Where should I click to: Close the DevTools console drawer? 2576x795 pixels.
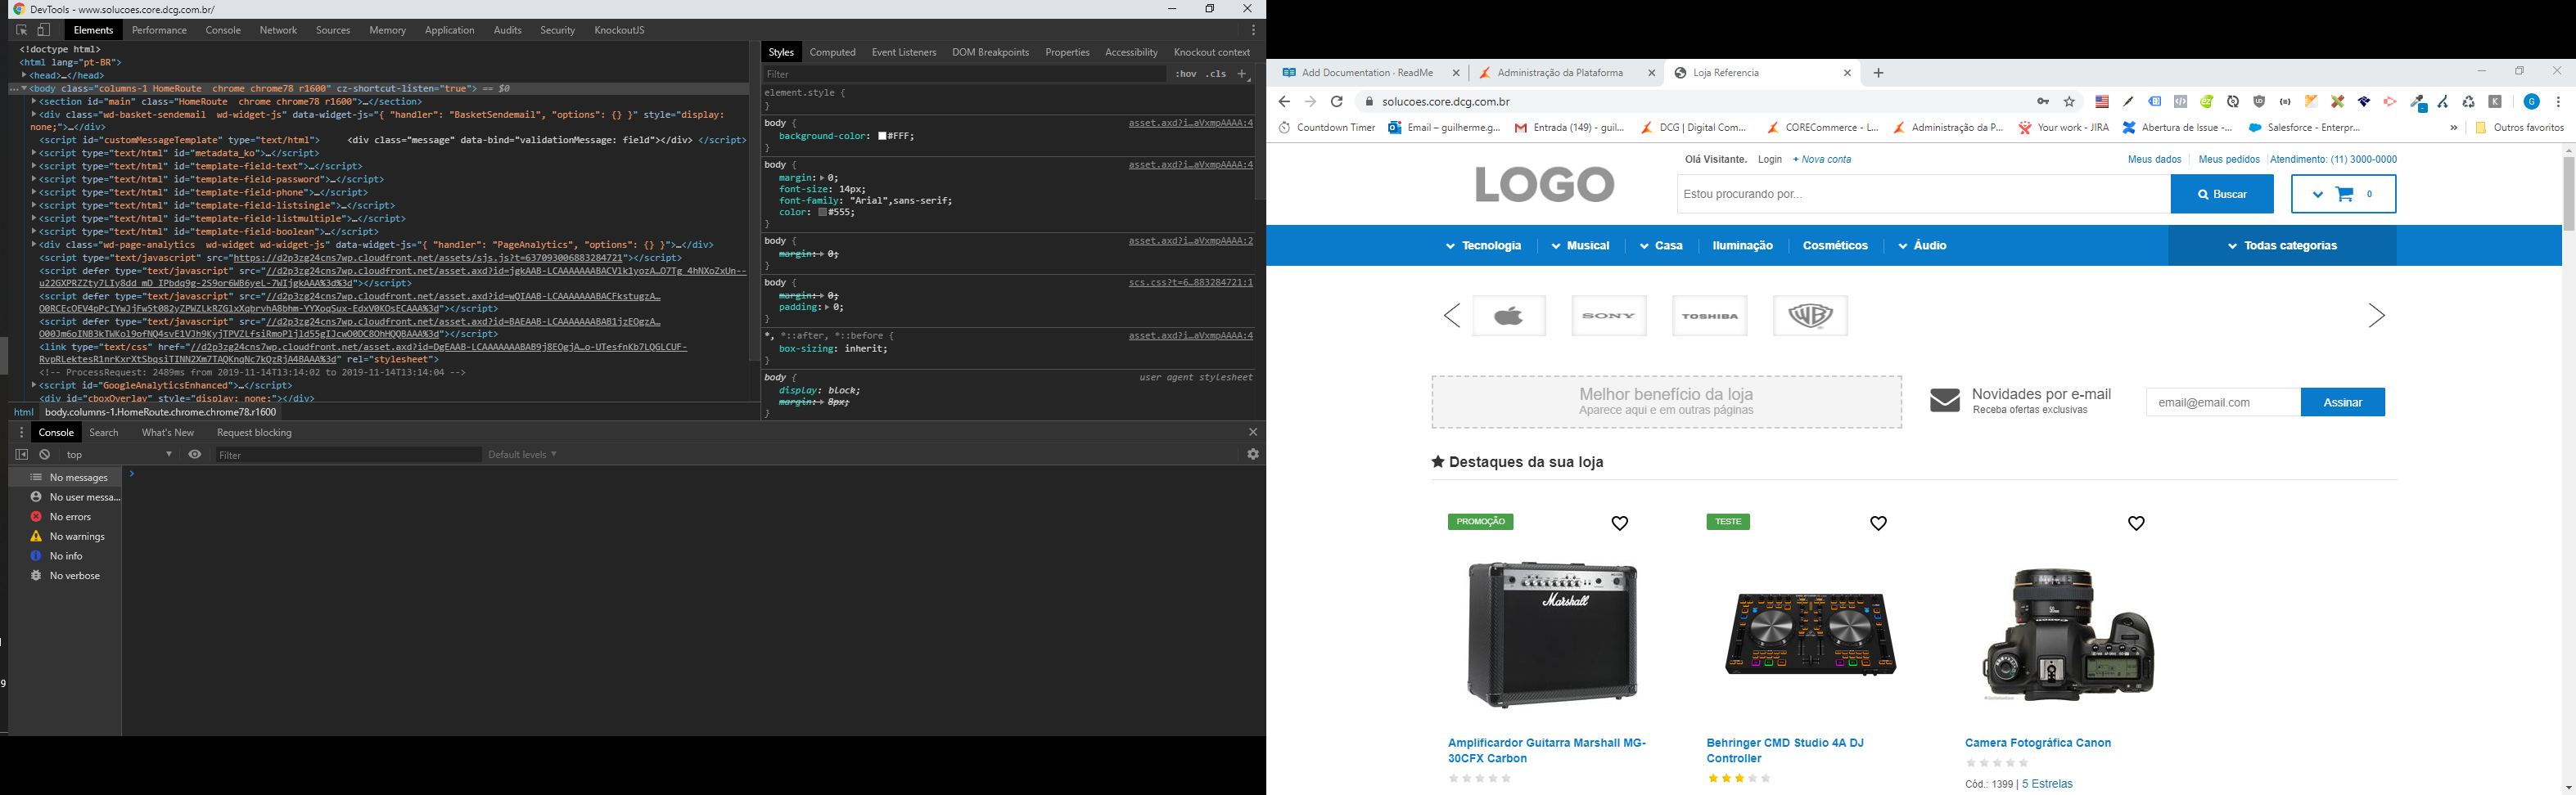tap(1253, 432)
